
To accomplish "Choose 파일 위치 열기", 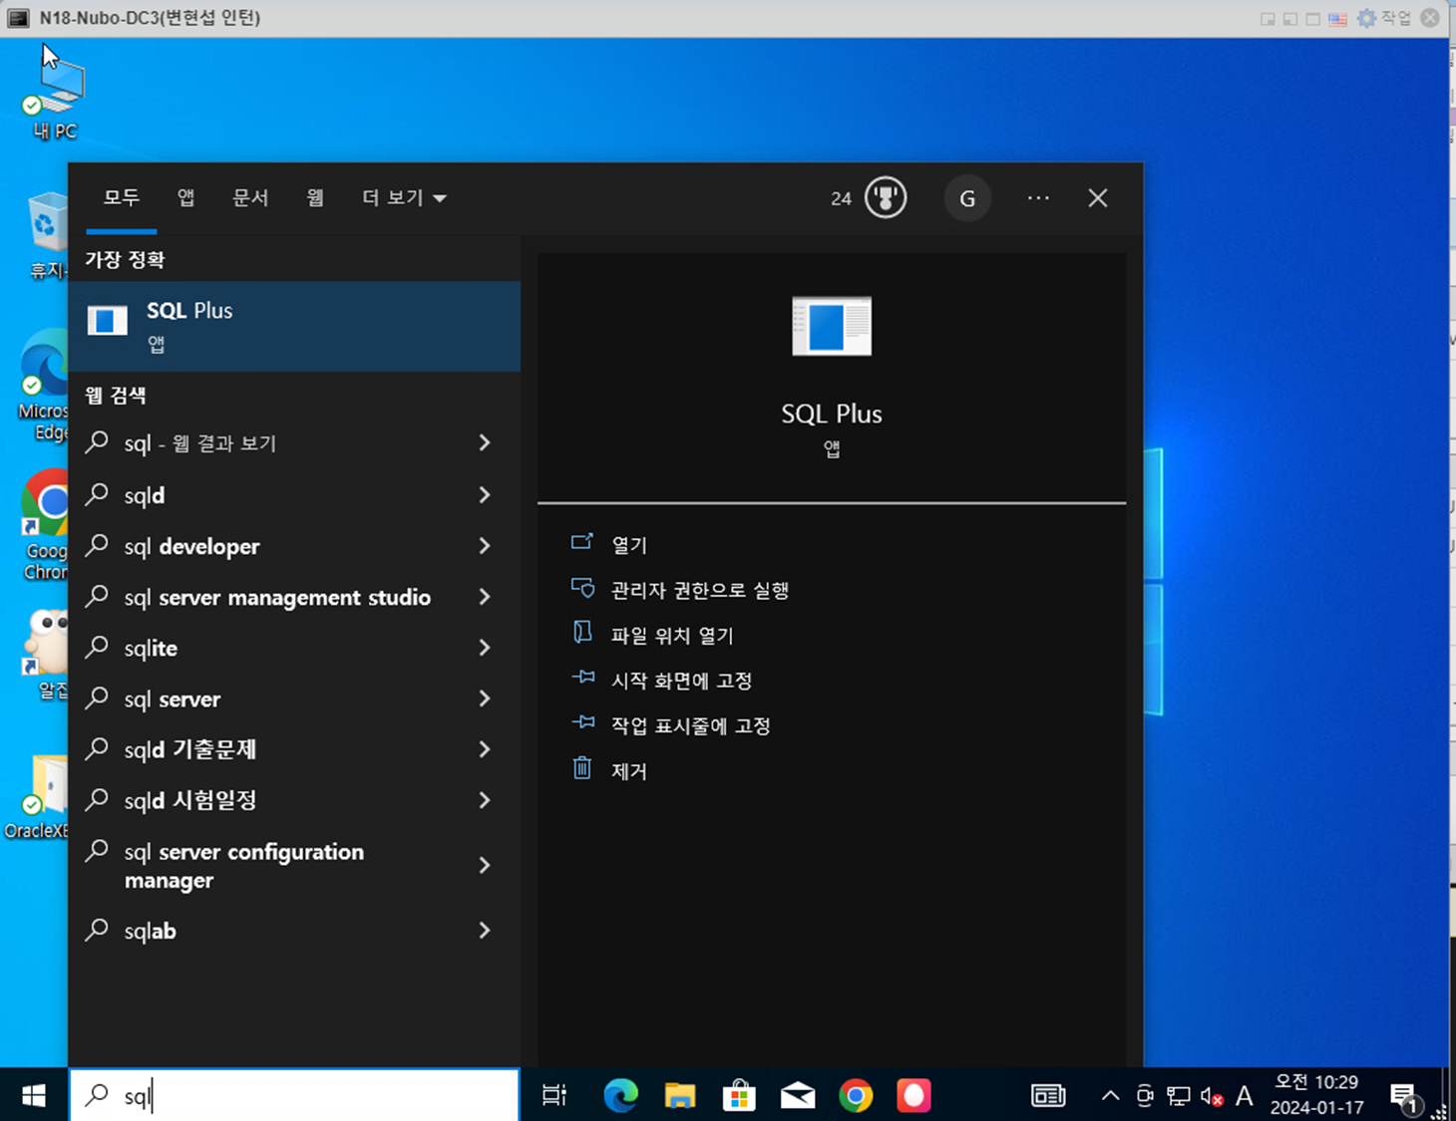I will pyautogui.click(x=672, y=635).
